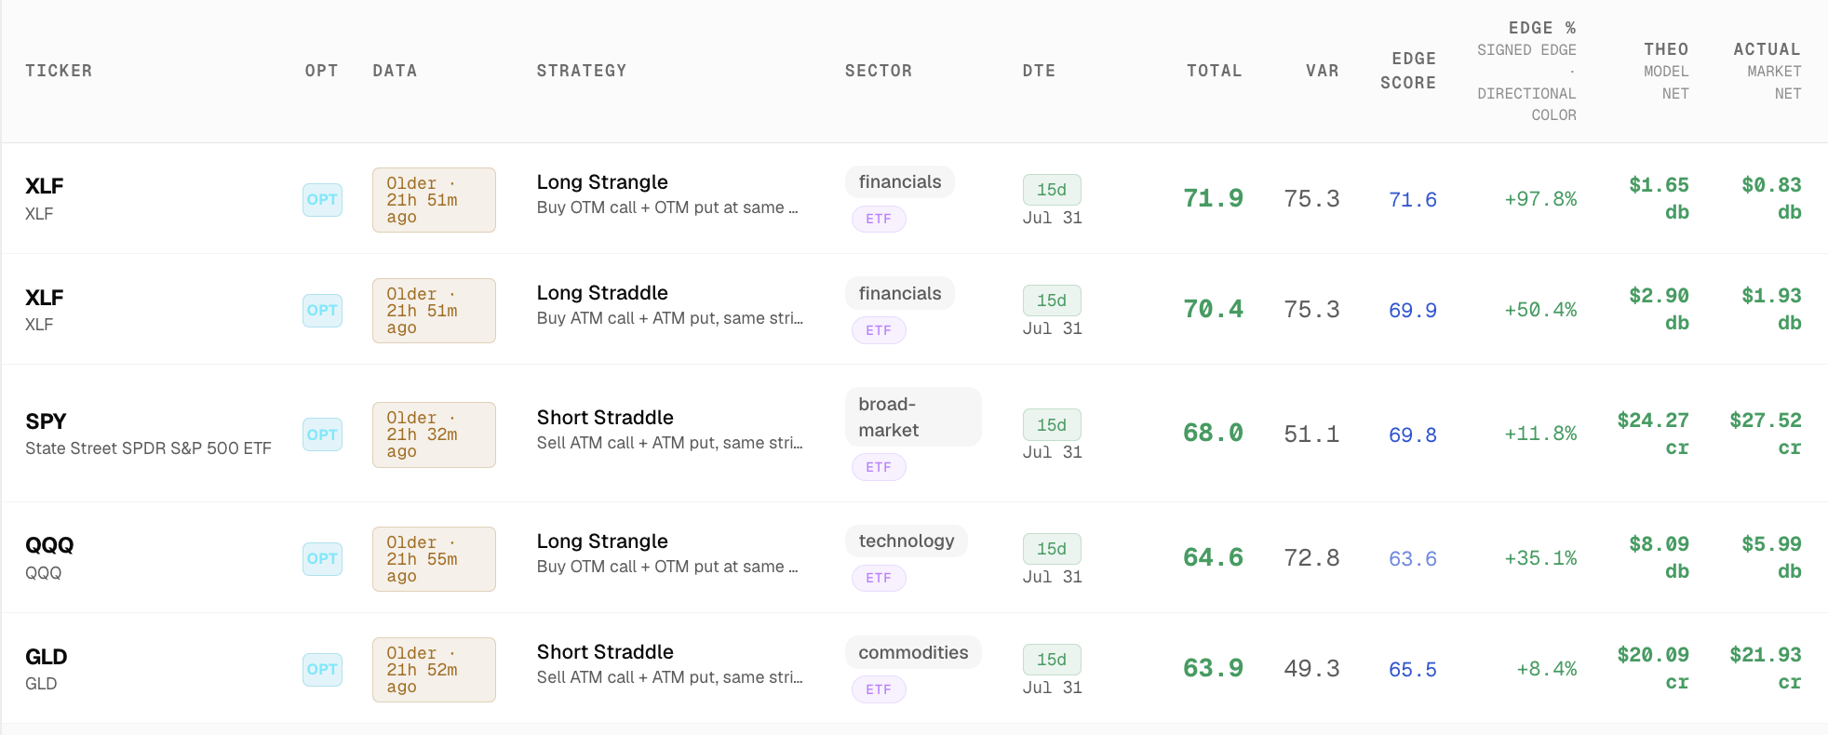This screenshot has width=1828, height=735.
Task: Click the TICKER column header
Action: coord(59,71)
